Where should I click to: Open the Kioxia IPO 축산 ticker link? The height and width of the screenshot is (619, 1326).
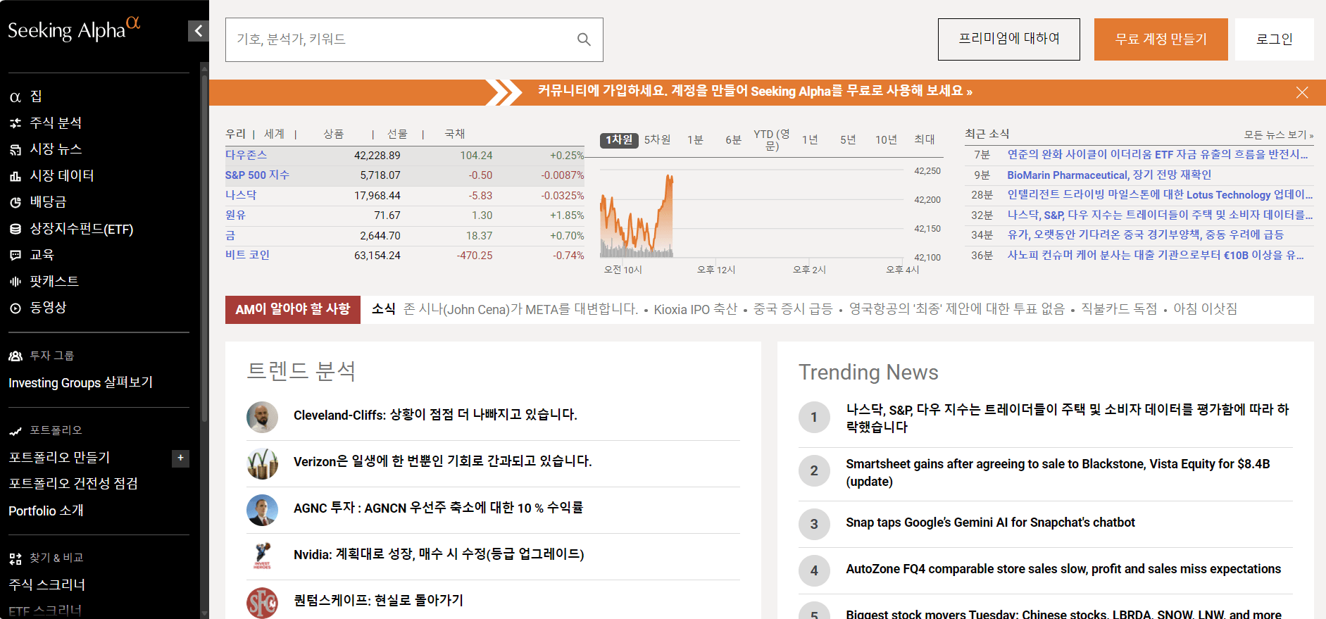pos(695,309)
